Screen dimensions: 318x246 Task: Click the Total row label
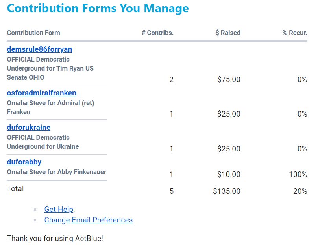[15, 189]
